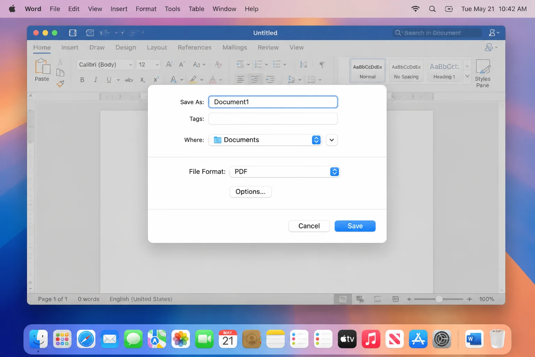Select the Format Painter brush icon
This screenshot has width=535, height=357.
(x=60, y=84)
